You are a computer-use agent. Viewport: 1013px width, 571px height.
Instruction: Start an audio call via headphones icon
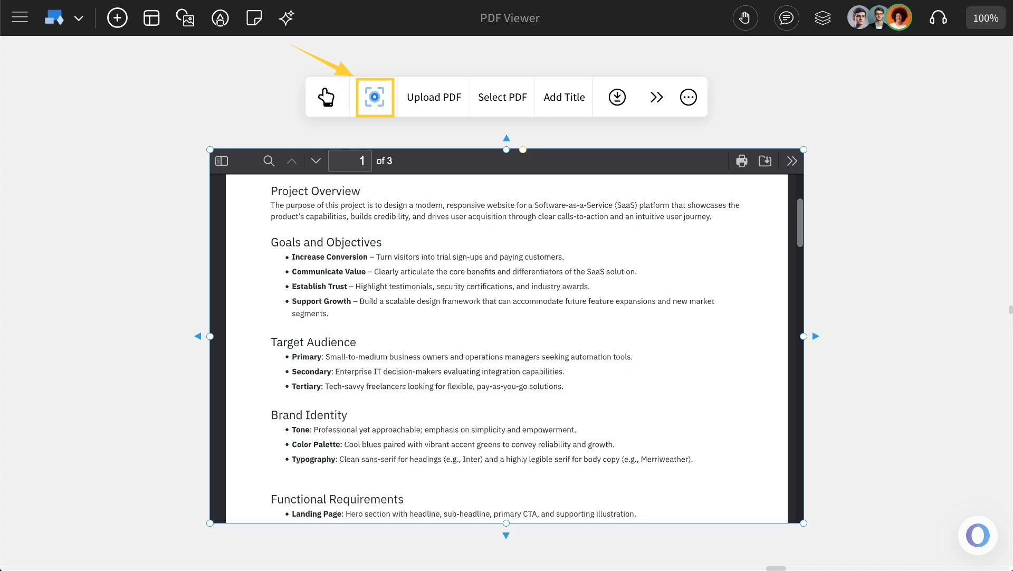[939, 17]
